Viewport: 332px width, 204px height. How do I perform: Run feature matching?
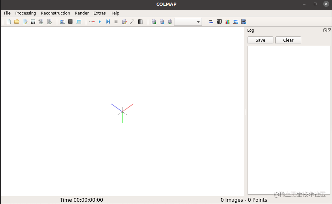tap(71, 21)
